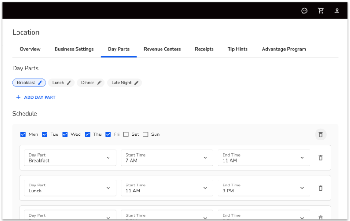Open Day Part dropdown showing Breakfast
The width and height of the screenshot is (350, 221).
click(x=70, y=158)
